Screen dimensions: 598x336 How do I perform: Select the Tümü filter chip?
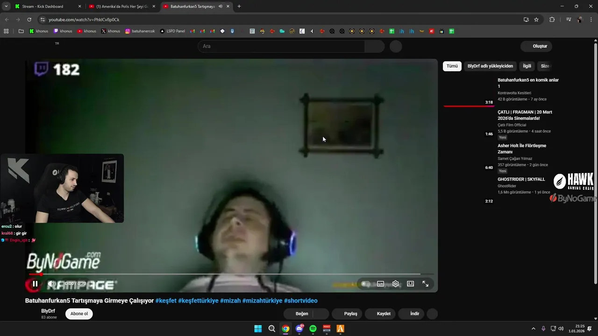coord(452,66)
